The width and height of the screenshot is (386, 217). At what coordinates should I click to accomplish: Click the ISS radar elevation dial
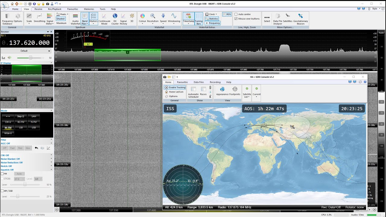coord(183,184)
